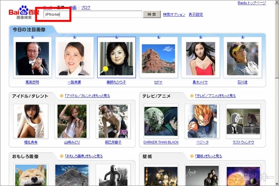The image size is (279, 186).
Task: Open the ベジータ anime thumbnail
Action: tap(202, 121)
